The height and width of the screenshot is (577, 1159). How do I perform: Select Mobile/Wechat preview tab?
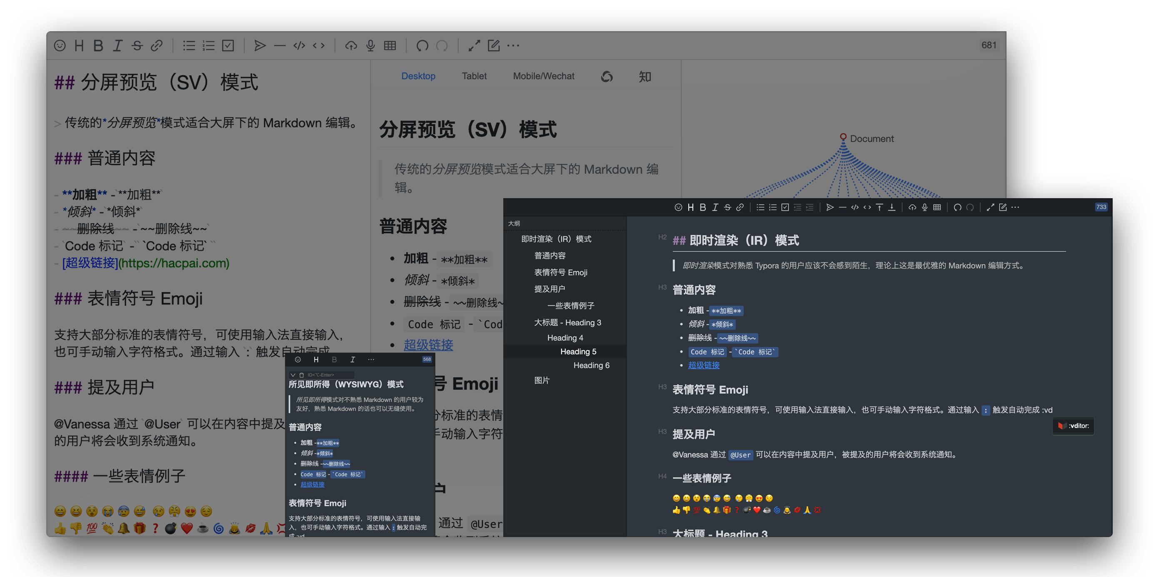(x=544, y=76)
